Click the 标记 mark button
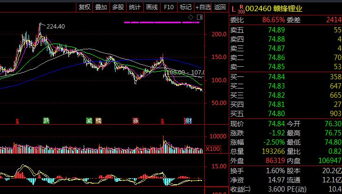The image size is (342, 194). (185, 7)
